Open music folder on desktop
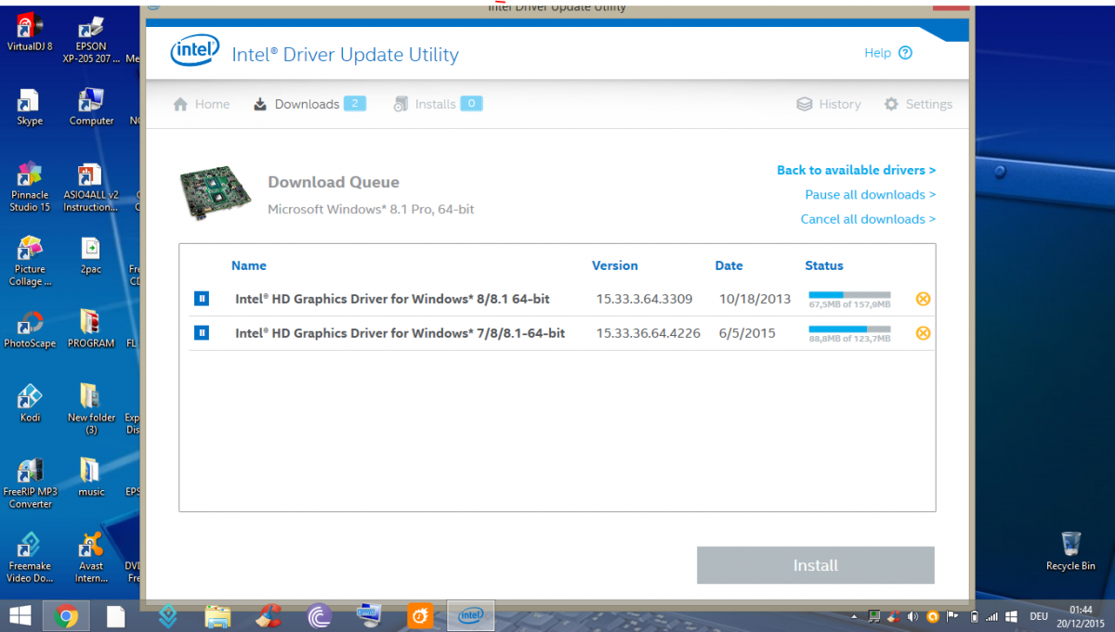Image resolution: width=1115 pixels, height=632 pixels. coord(91,478)
